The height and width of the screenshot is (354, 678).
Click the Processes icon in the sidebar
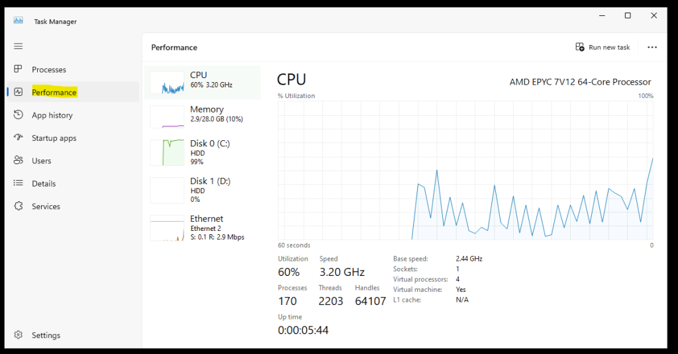(x=19, y=69)
